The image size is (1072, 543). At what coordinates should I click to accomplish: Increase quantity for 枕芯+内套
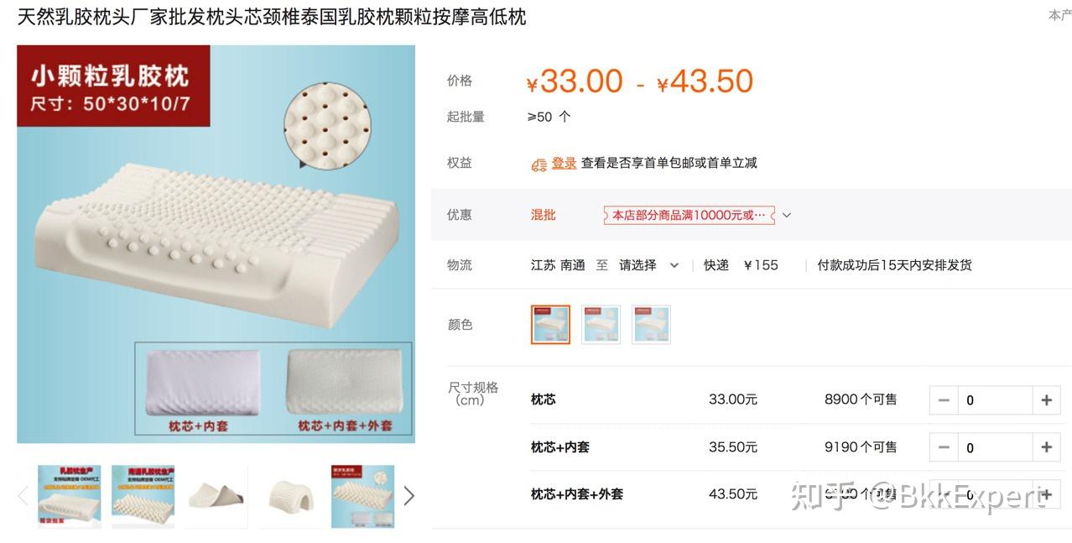point(1045,447)
